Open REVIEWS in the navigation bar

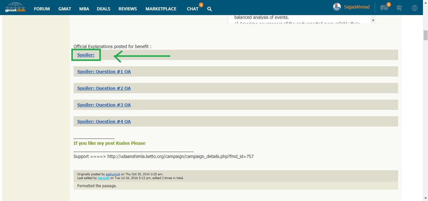click(128, 9)
